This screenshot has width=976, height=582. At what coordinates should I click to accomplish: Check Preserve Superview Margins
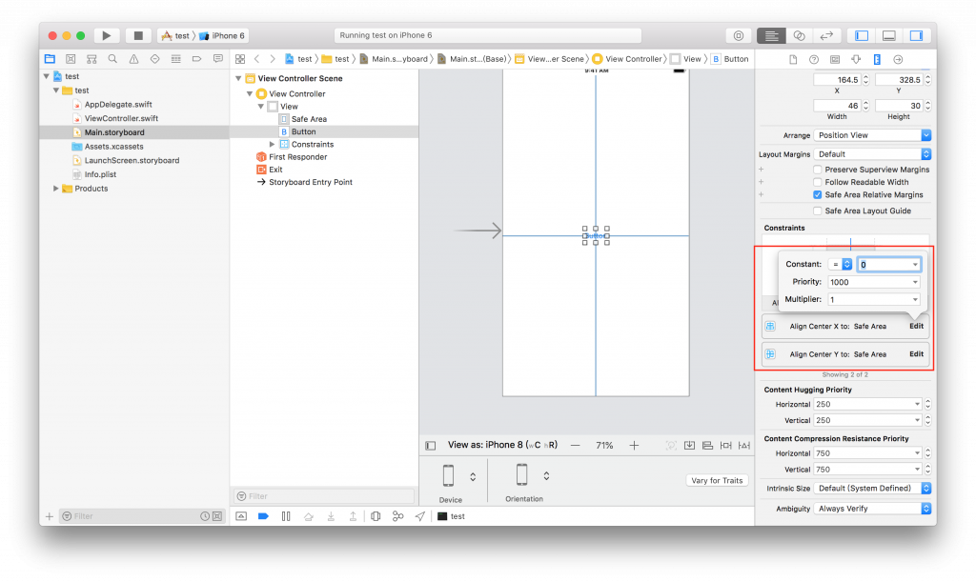[817, 170]
